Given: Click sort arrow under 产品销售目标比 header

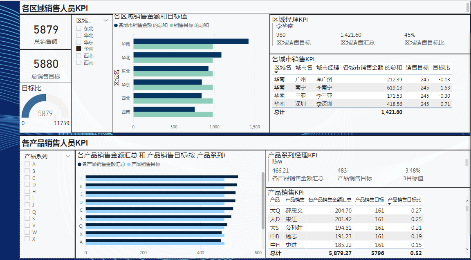Looking at the screenshot, I should 390,204.
